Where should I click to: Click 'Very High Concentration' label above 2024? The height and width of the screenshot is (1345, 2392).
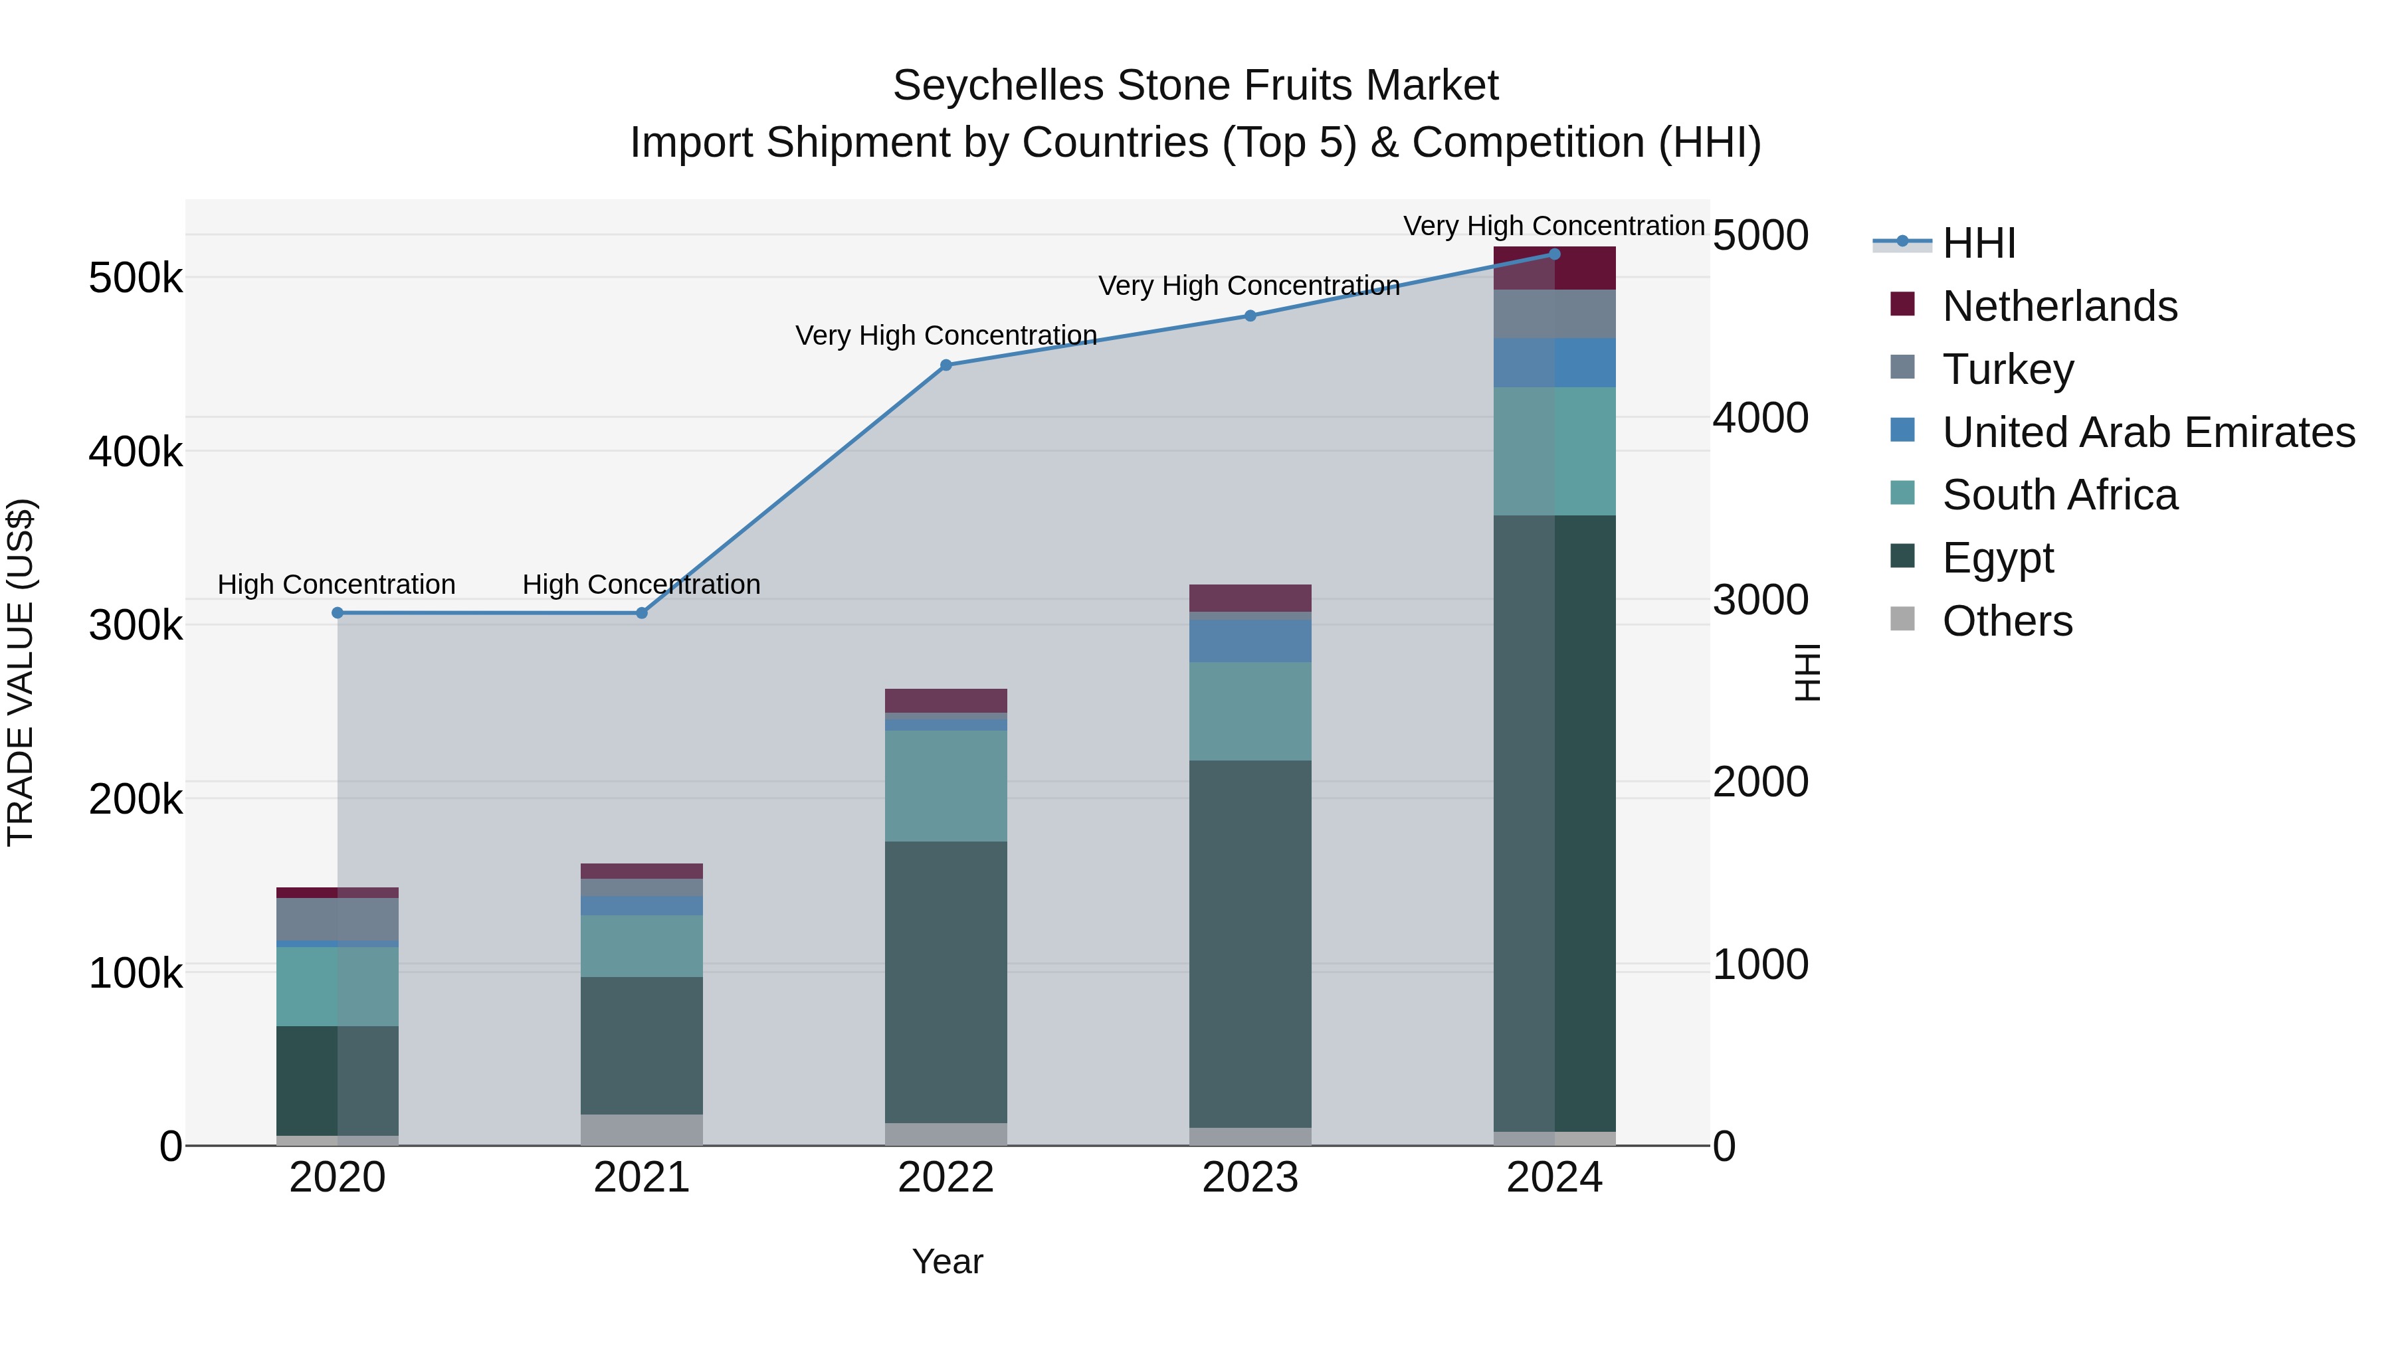[x=1553, y=226]
